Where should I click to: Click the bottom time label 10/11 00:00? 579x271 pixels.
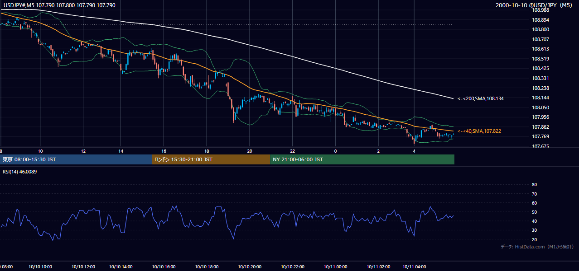coord(335,267)
